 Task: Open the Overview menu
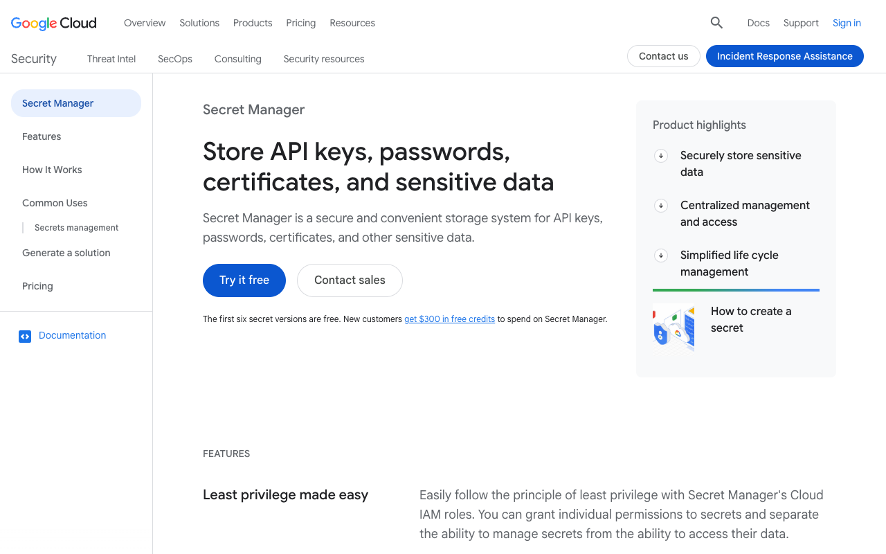coord(145,23)
